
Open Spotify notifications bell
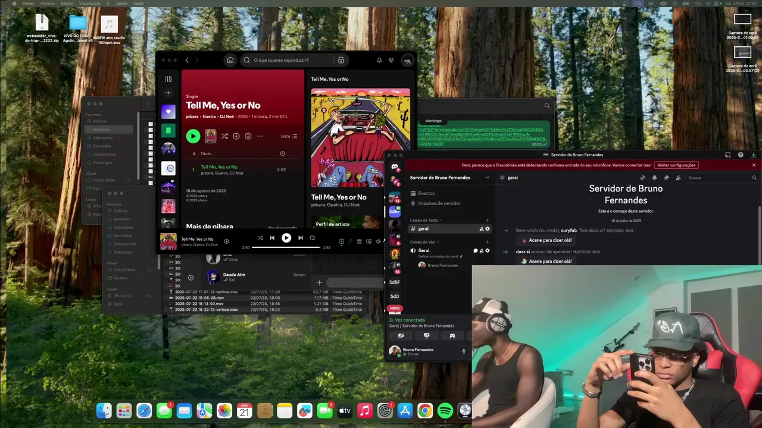[x=379, y=60]
